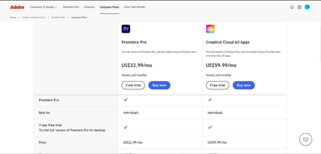Viewport: 321px width, 154px height.
Task: Click the Best for row label
Action: [x=45, y=112]
